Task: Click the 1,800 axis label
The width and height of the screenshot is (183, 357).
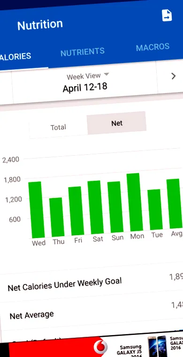Action: click(x=12, y=180)
